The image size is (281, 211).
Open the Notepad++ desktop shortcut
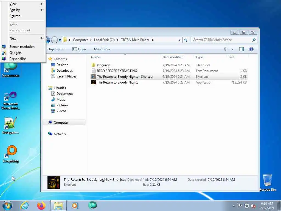click(x=11, y=126)
